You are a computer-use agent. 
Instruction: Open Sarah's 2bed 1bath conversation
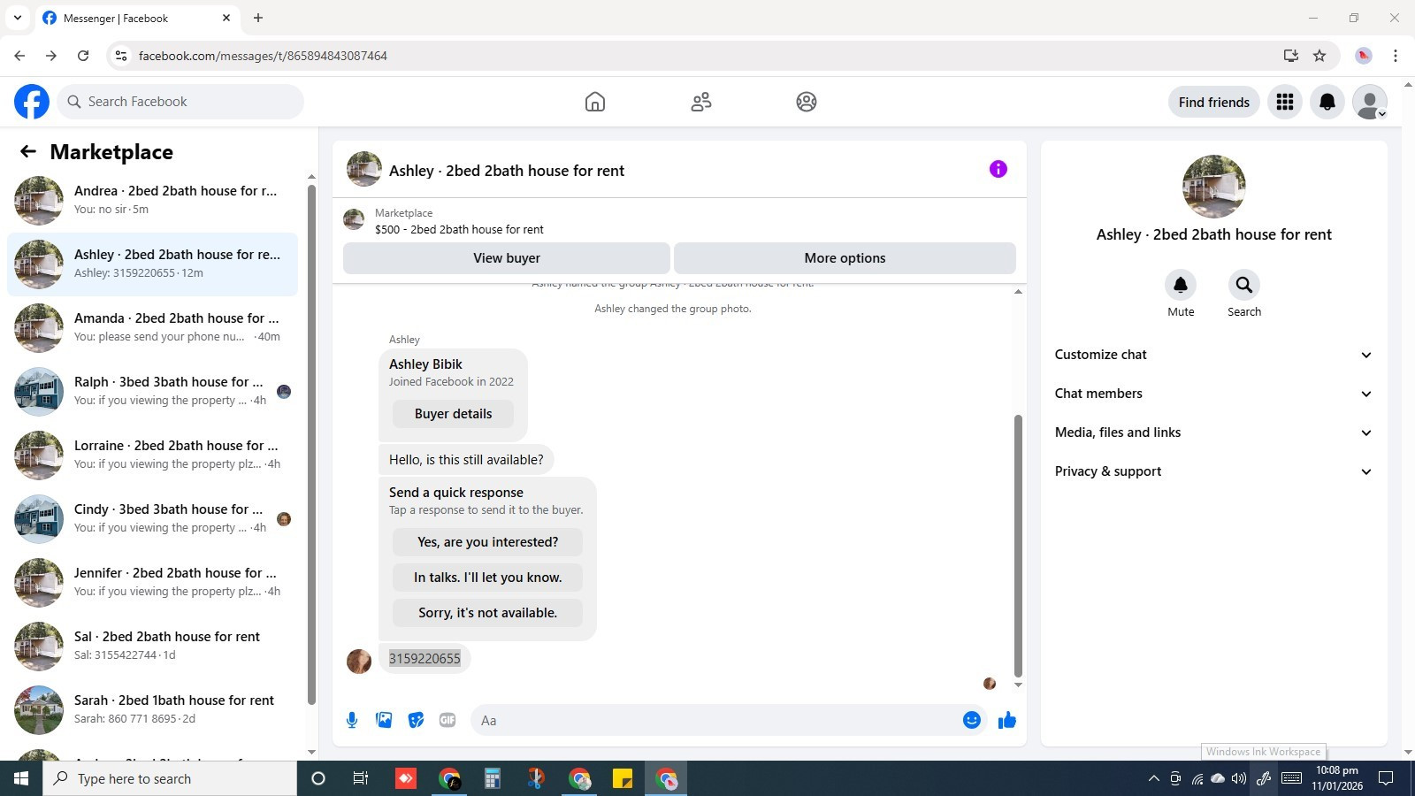152,710
